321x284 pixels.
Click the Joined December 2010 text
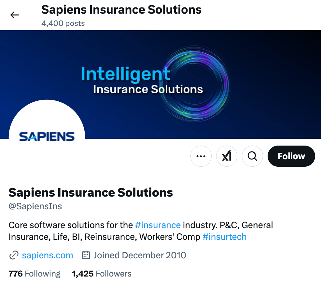tap(140, 255)
